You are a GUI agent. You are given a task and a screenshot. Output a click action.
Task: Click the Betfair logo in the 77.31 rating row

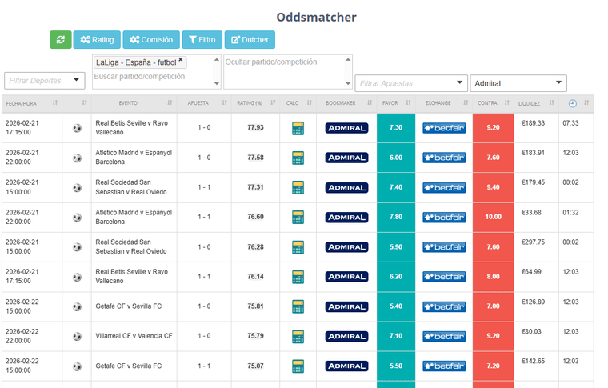(x=444, y=187)
